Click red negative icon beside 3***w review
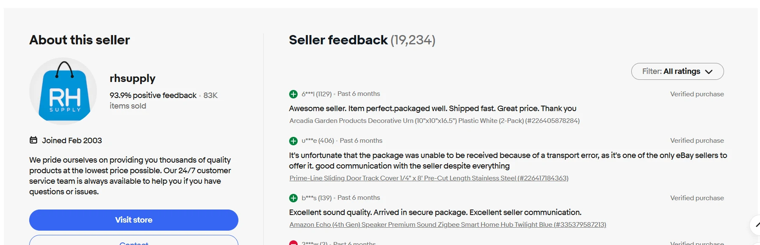The width and height of the screenshot is (760, 245). pyautogui.click(x=293, y=243)
